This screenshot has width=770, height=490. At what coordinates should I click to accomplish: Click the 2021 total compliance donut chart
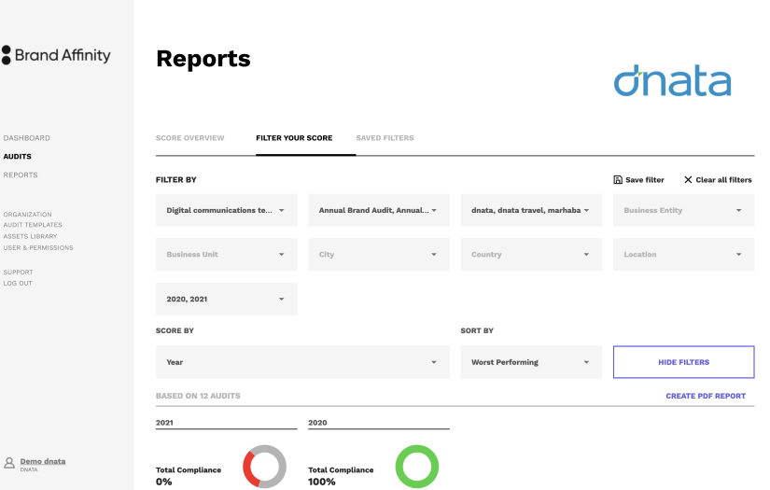265,467
